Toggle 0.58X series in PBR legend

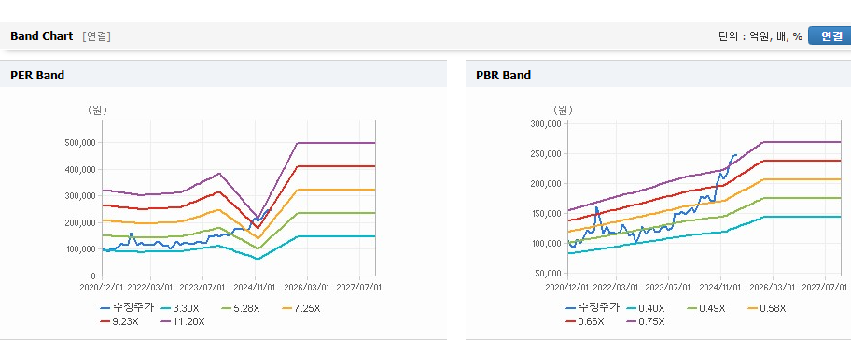click(767, 308)
